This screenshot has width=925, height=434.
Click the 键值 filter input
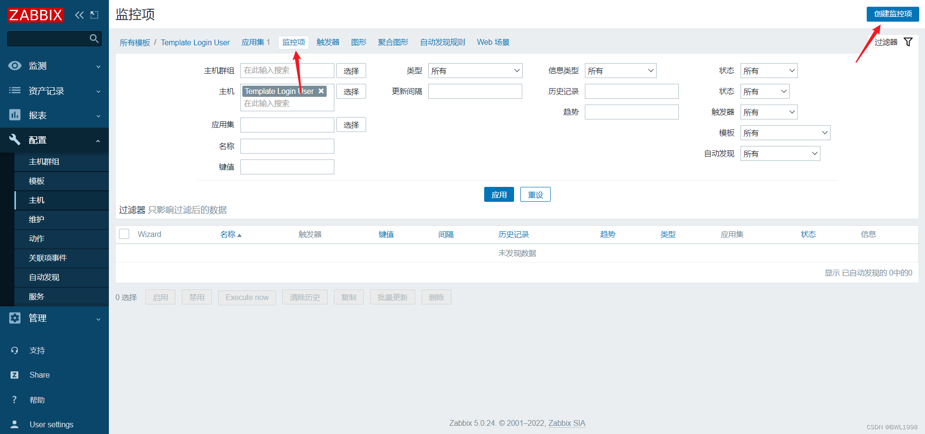point(287,167)
